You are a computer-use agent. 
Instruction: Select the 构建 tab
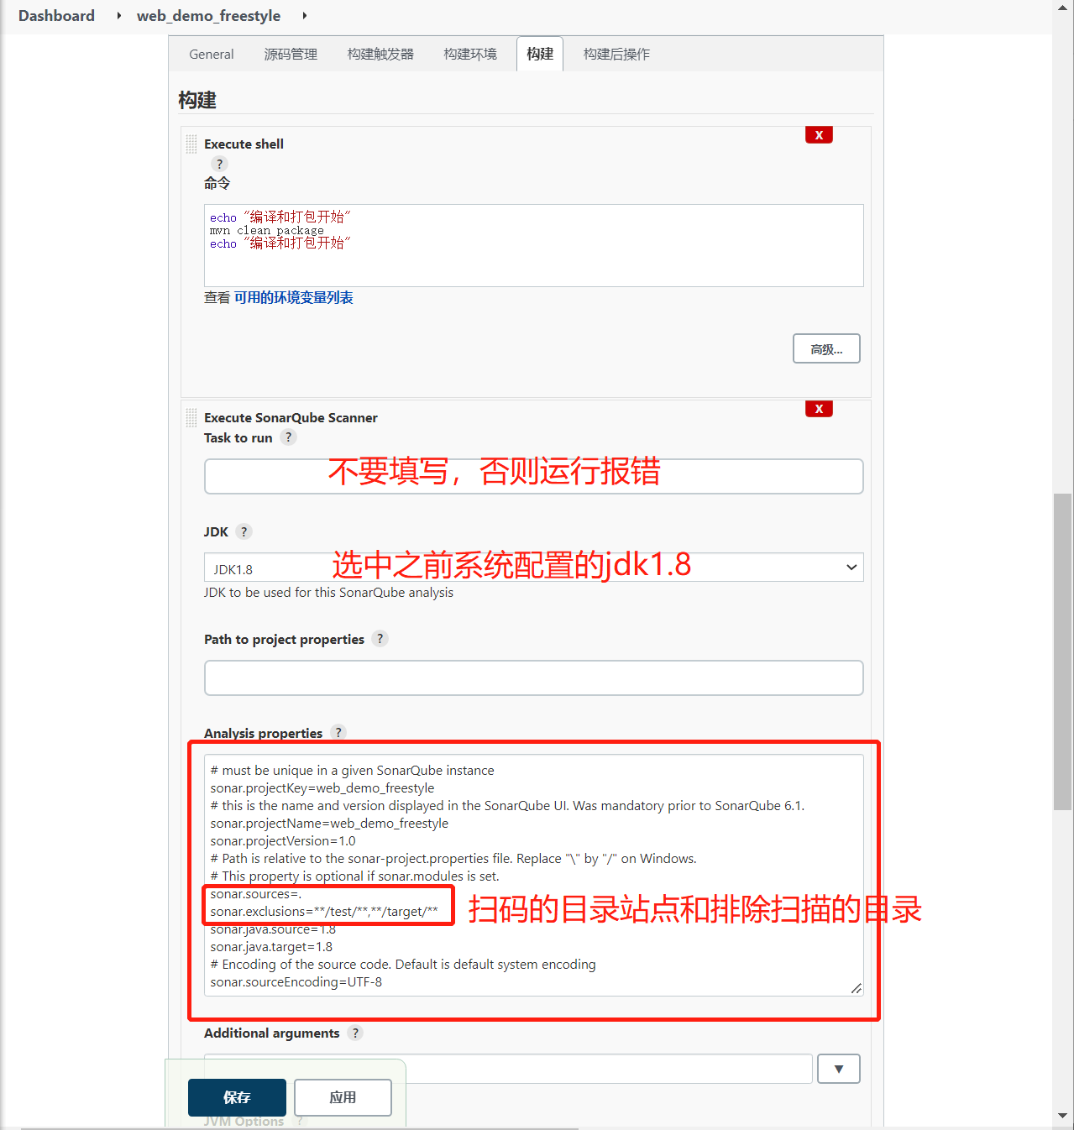click(540, 54)
